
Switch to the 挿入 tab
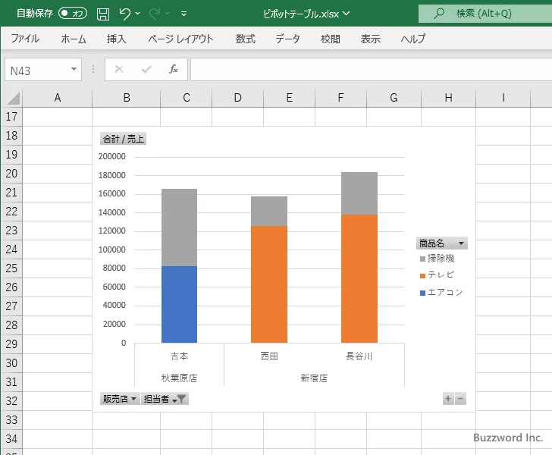117,39
